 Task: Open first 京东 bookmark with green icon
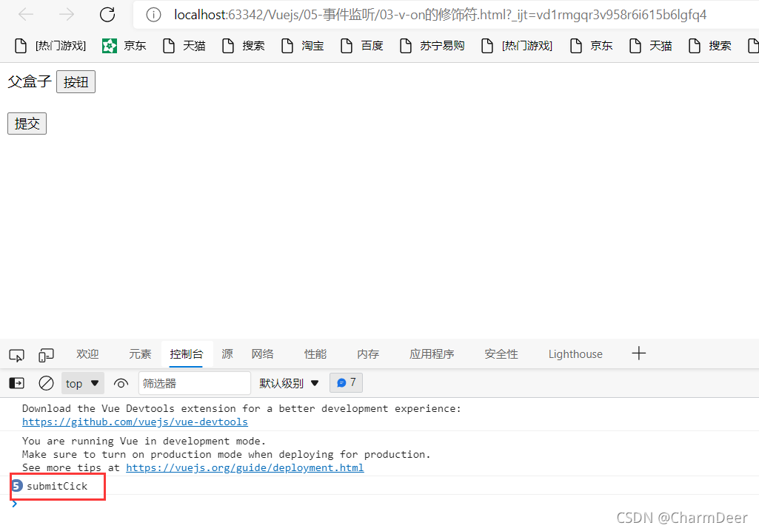(124, 46)
